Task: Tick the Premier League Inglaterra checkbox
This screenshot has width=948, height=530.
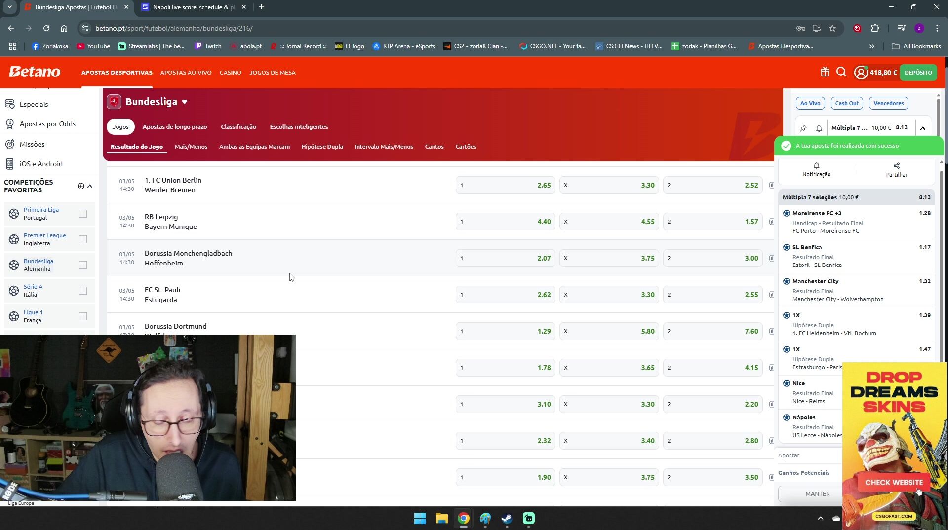Action: pyautogui.click(x=83, y=239)
